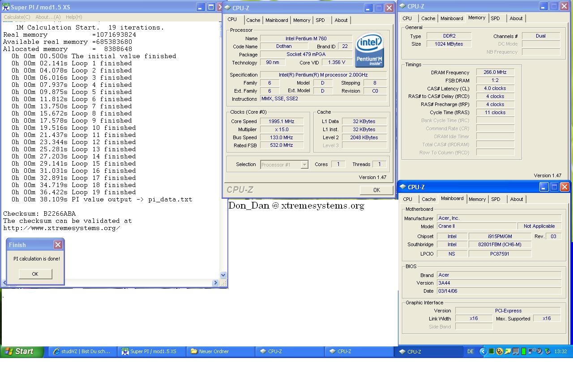Open the Start menu

tap(22, 351)
